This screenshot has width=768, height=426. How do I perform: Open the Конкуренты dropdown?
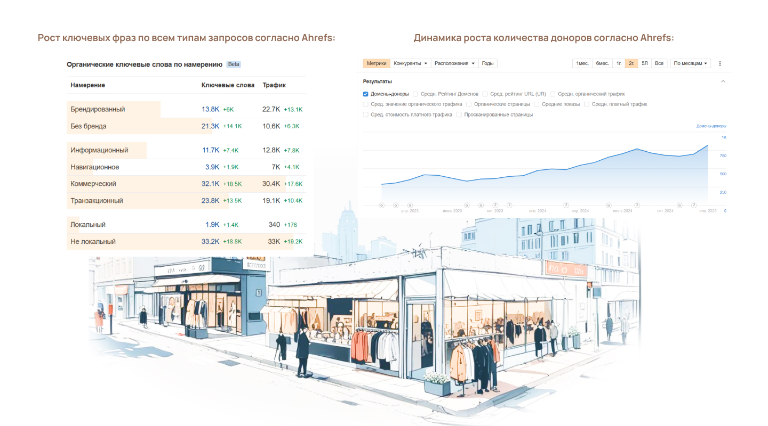point(411,63)
